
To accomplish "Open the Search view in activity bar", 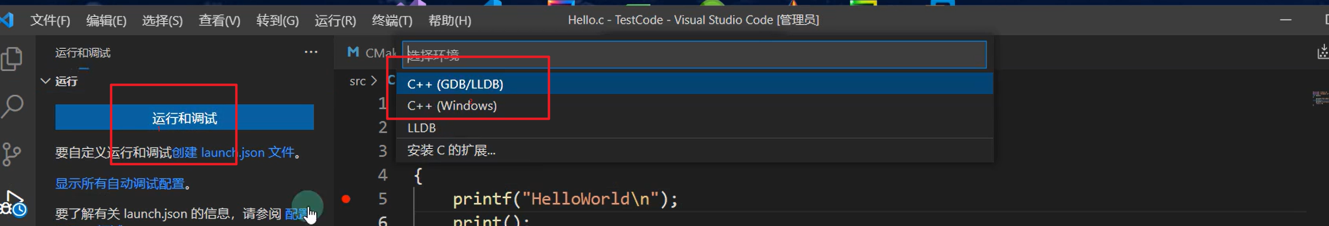I will point(12,107).
